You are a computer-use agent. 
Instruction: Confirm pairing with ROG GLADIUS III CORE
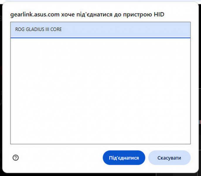[x=124, y=158]
